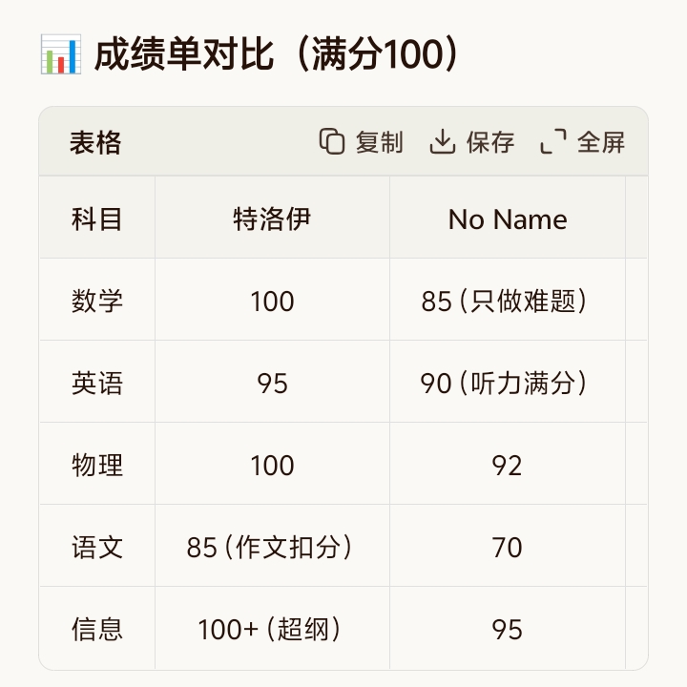The width and height of the screenshot is (687, 687).
Task: Click the 85（只做难题）cell
Action: click(x=506, y=302)
